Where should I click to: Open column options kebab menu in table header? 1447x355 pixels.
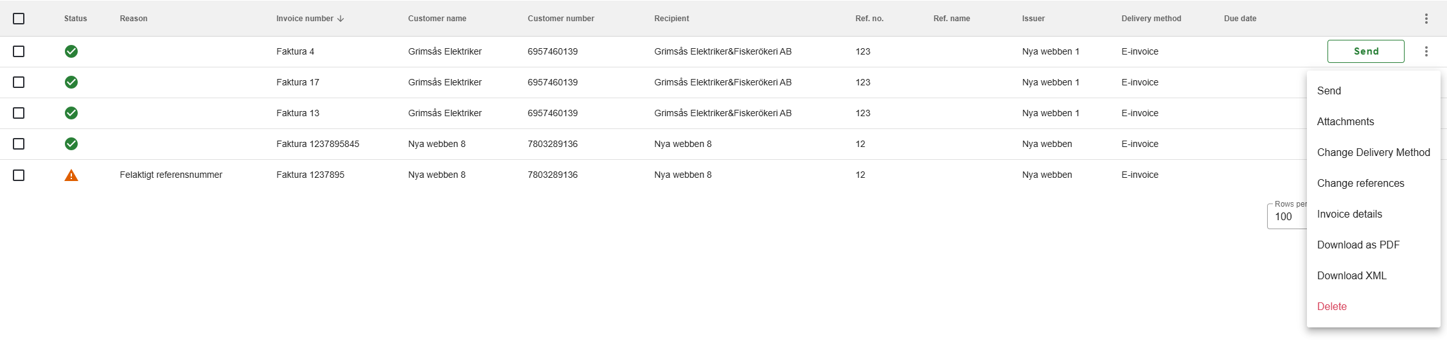click(x=1426, y=19)
